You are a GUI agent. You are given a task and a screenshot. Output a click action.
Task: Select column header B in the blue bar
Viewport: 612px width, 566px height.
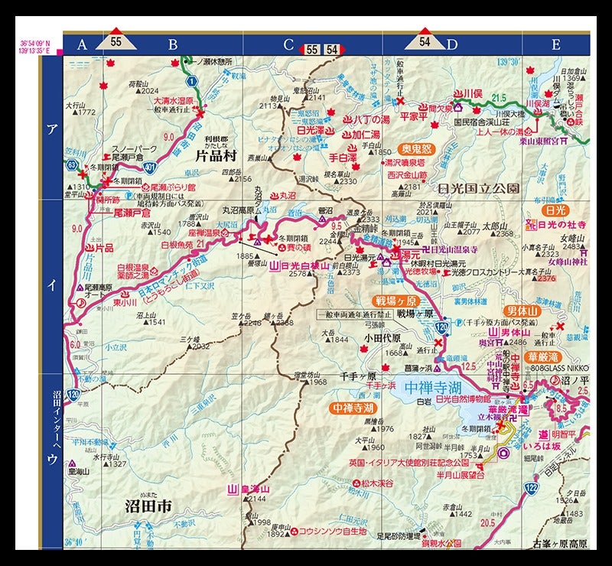coord(173,44)
